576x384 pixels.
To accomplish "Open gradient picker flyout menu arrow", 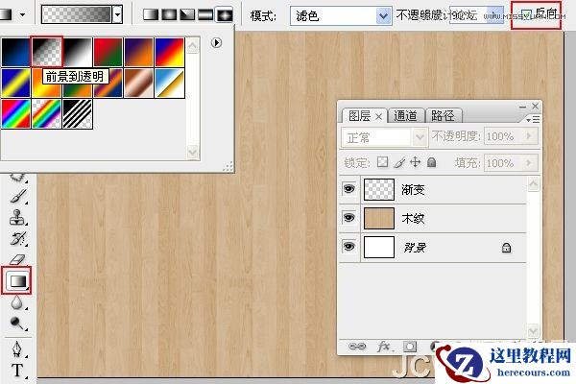I will pos(216,43).
